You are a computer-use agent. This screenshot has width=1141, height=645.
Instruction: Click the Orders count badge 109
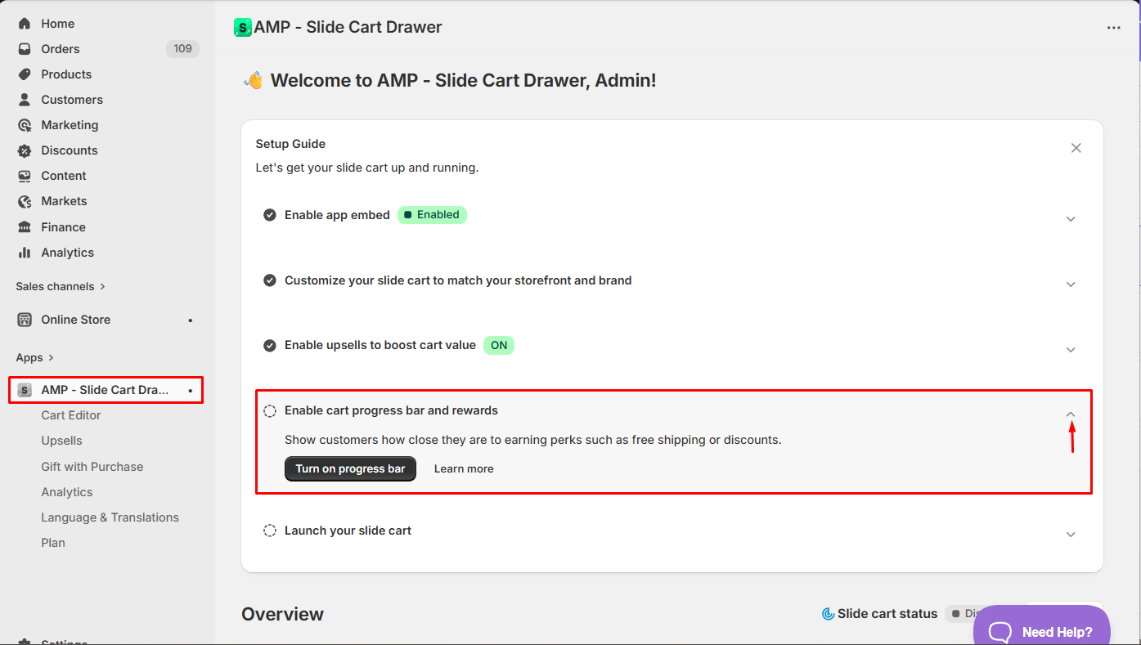tap(182, 49)
